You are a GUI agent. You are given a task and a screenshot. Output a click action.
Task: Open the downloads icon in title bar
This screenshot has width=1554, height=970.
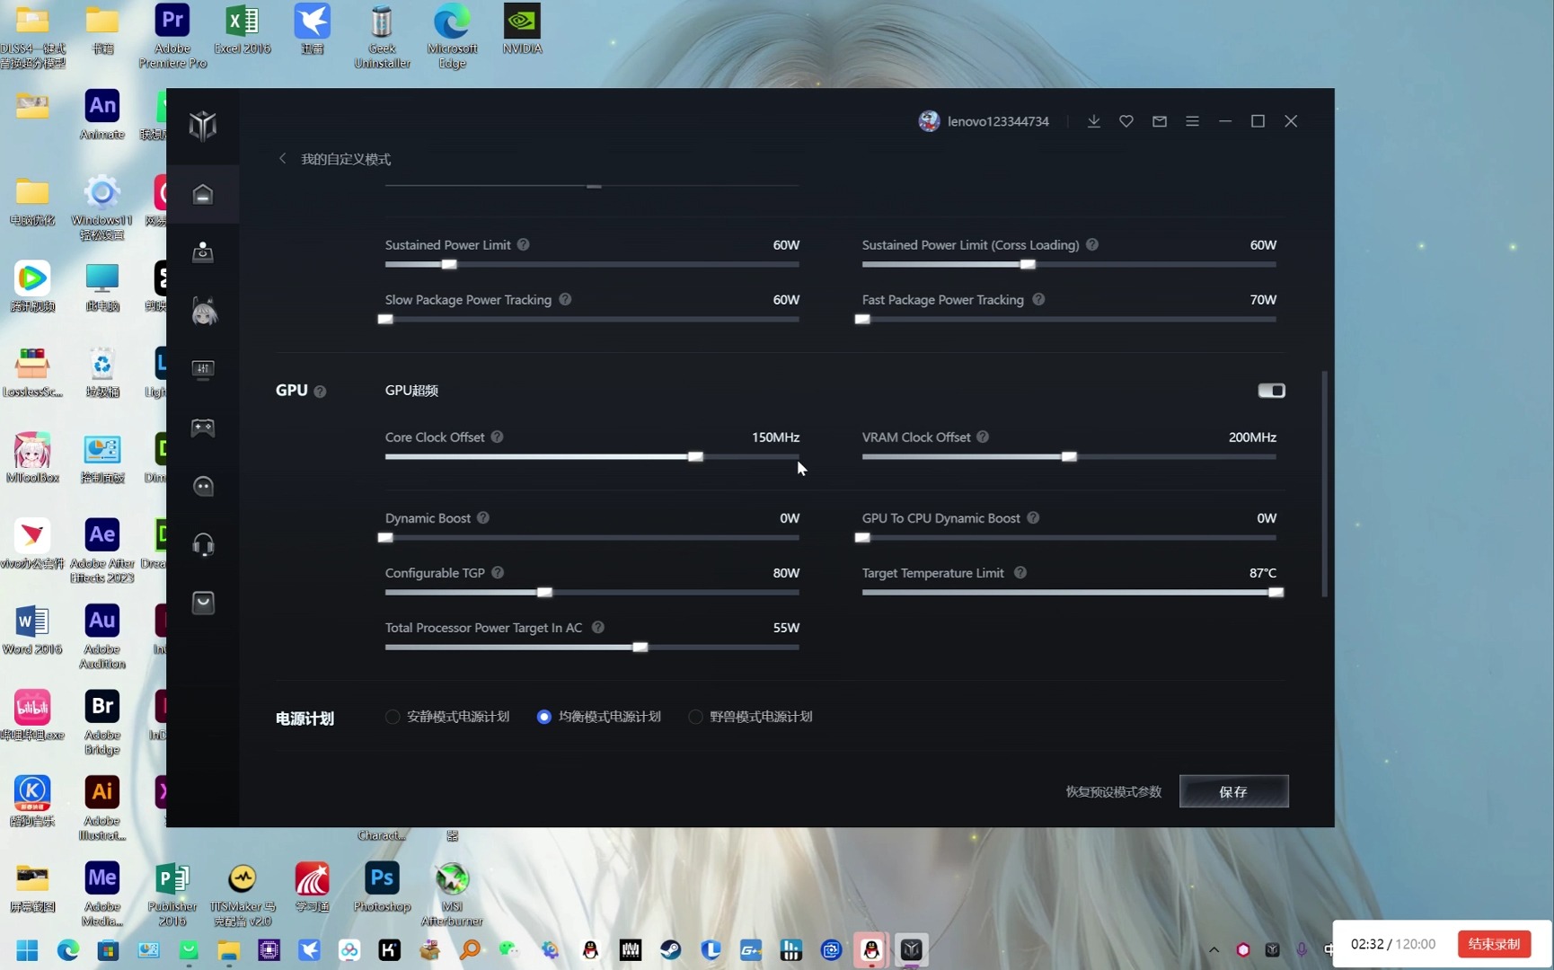pos(1093,121)
